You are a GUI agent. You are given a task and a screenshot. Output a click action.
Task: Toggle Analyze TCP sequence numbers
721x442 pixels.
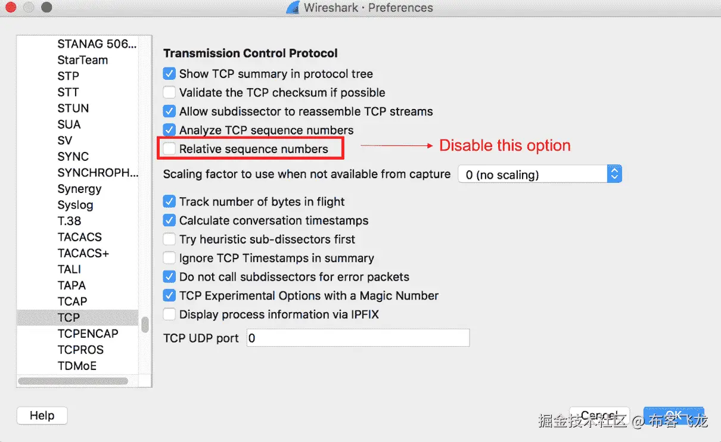[170, 130]
